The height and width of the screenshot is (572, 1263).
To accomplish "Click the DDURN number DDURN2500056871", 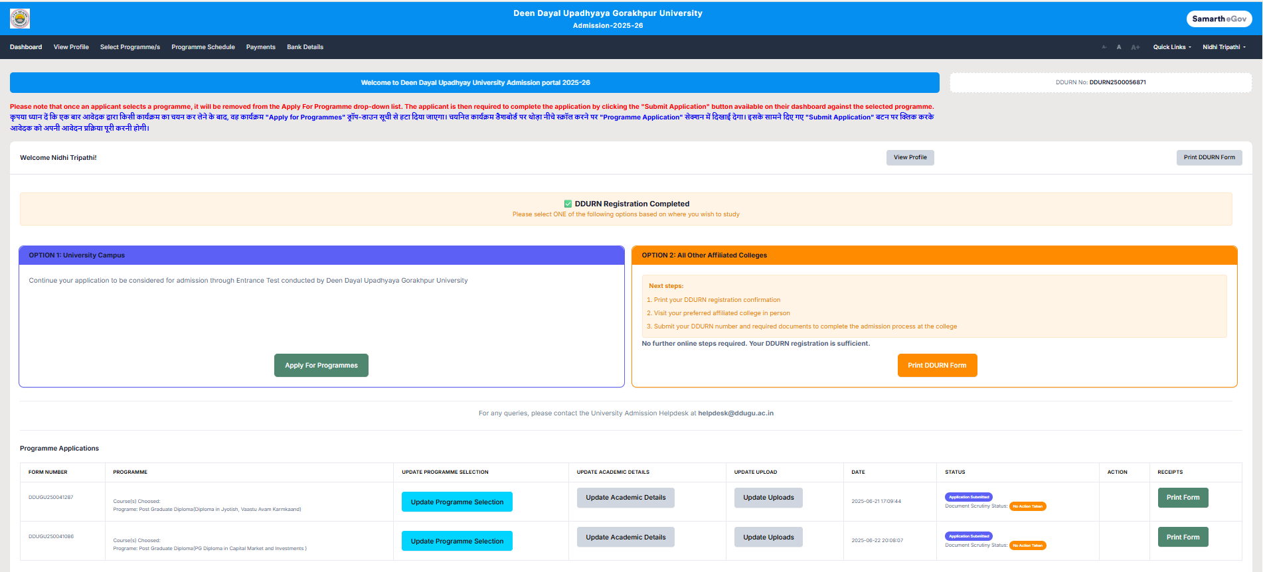I will coord(1118,82).
